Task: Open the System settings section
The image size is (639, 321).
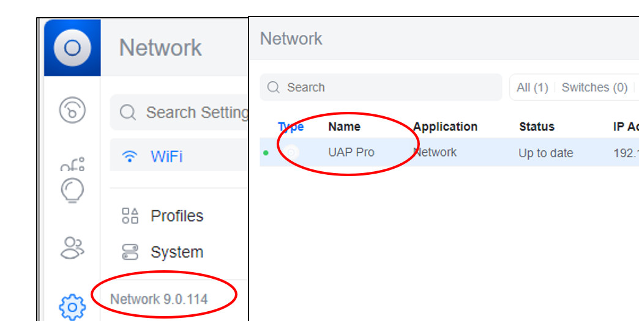Action: (x=177, y=252)
